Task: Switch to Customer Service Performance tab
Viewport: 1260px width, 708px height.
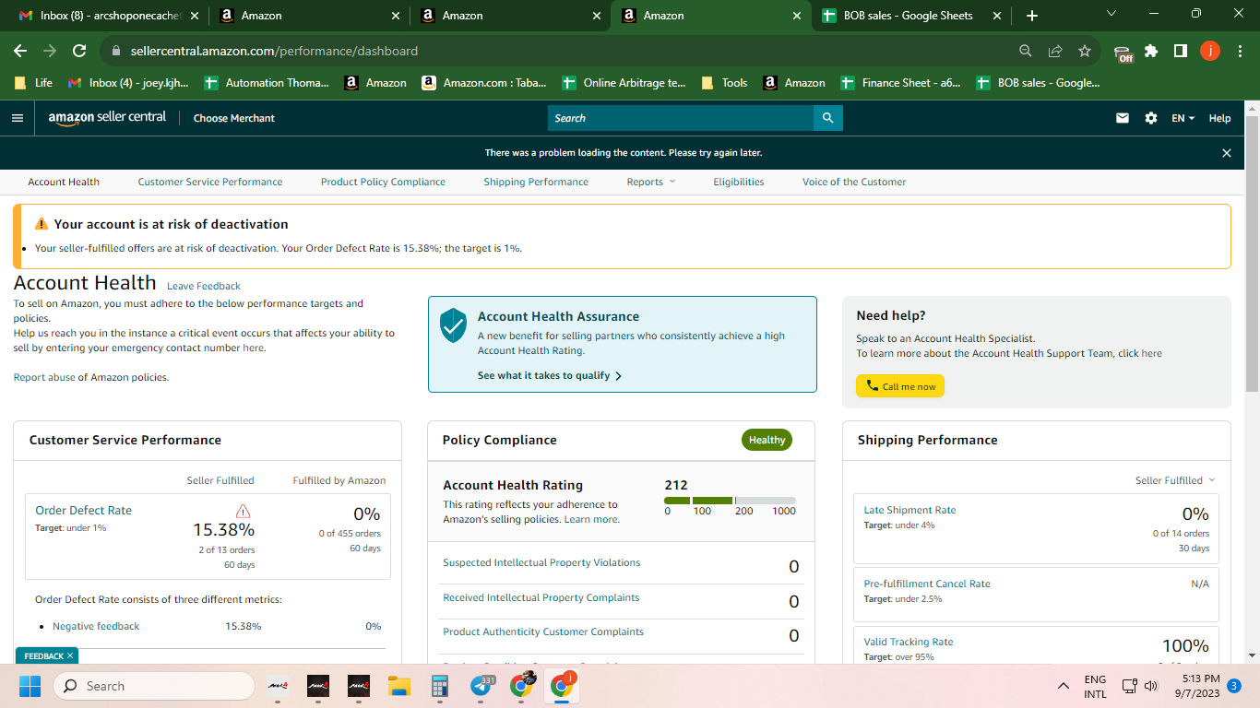Action: 210,182
